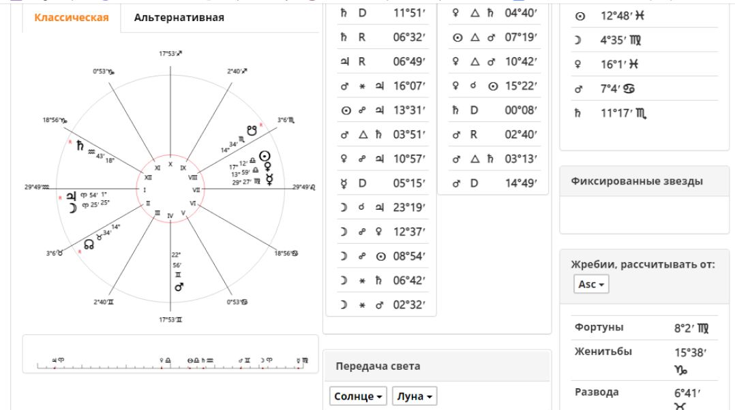Open the Asc lots calculation dropdown
This screenshot has width=735, height=410.
point(591,285)
